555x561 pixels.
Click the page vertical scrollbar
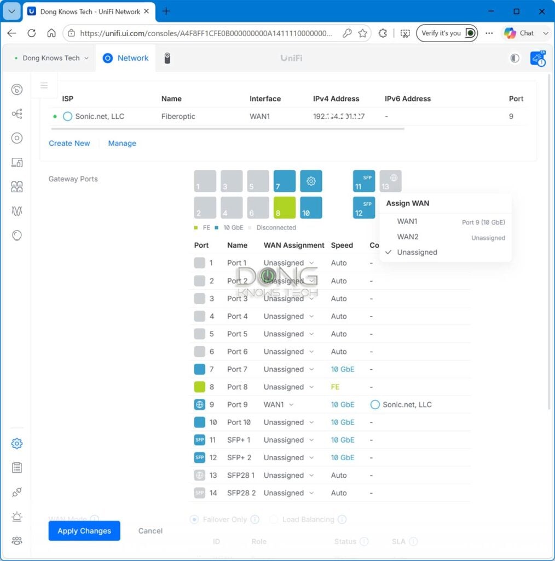(550, 242)
